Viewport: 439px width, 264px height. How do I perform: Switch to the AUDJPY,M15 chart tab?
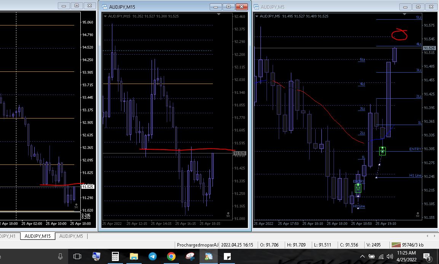38,236
